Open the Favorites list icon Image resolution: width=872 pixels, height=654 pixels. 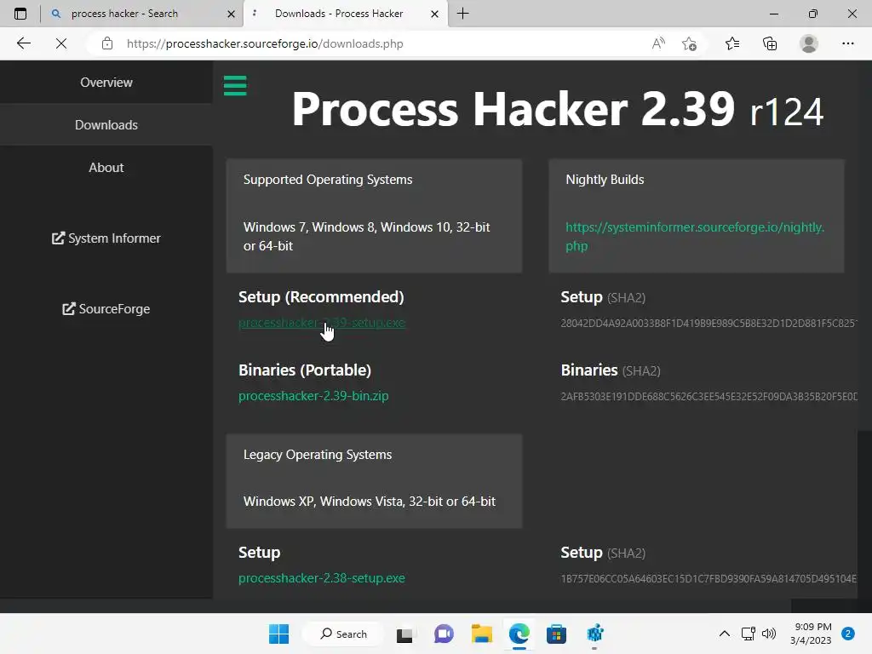(x=732, y=43)
